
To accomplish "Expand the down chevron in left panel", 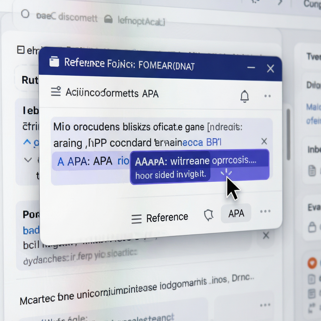I will [x=28, y=160].
